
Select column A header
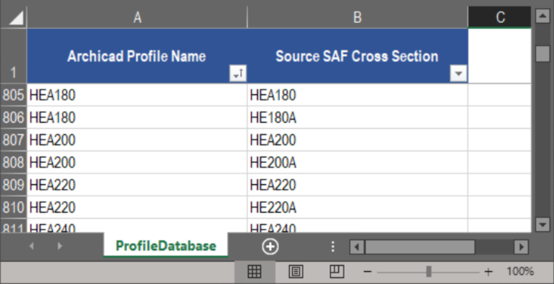(137, 18)
